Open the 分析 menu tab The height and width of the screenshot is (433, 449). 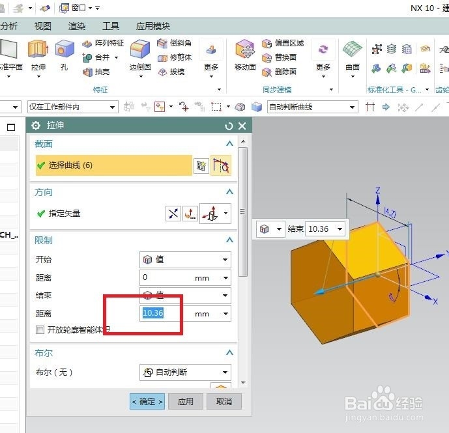(x=8, y=26)
